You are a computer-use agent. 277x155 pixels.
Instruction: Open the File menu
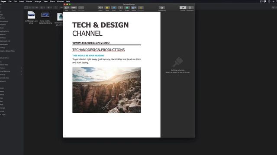click(x=10, y=1)
